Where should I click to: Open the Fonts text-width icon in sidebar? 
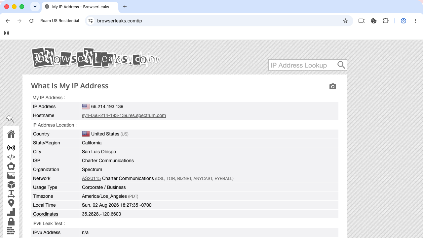[11, 193]
